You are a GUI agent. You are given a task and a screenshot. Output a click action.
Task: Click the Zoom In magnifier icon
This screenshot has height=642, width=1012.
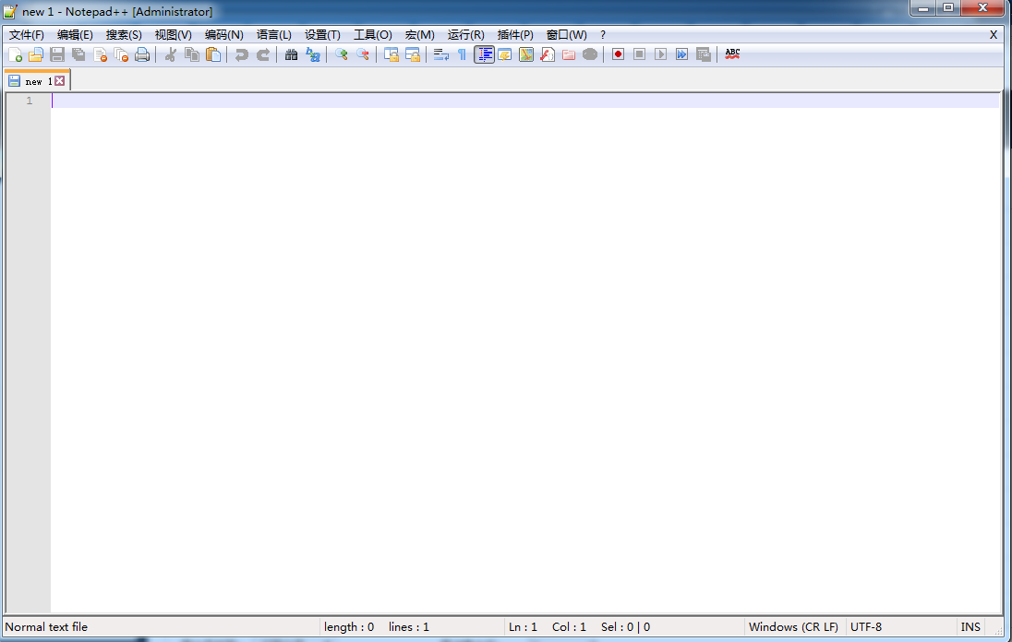tap(341, 54)
